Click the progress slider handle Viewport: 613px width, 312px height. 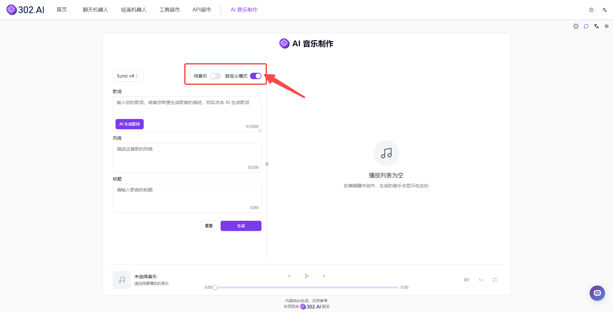coord(215,287)
